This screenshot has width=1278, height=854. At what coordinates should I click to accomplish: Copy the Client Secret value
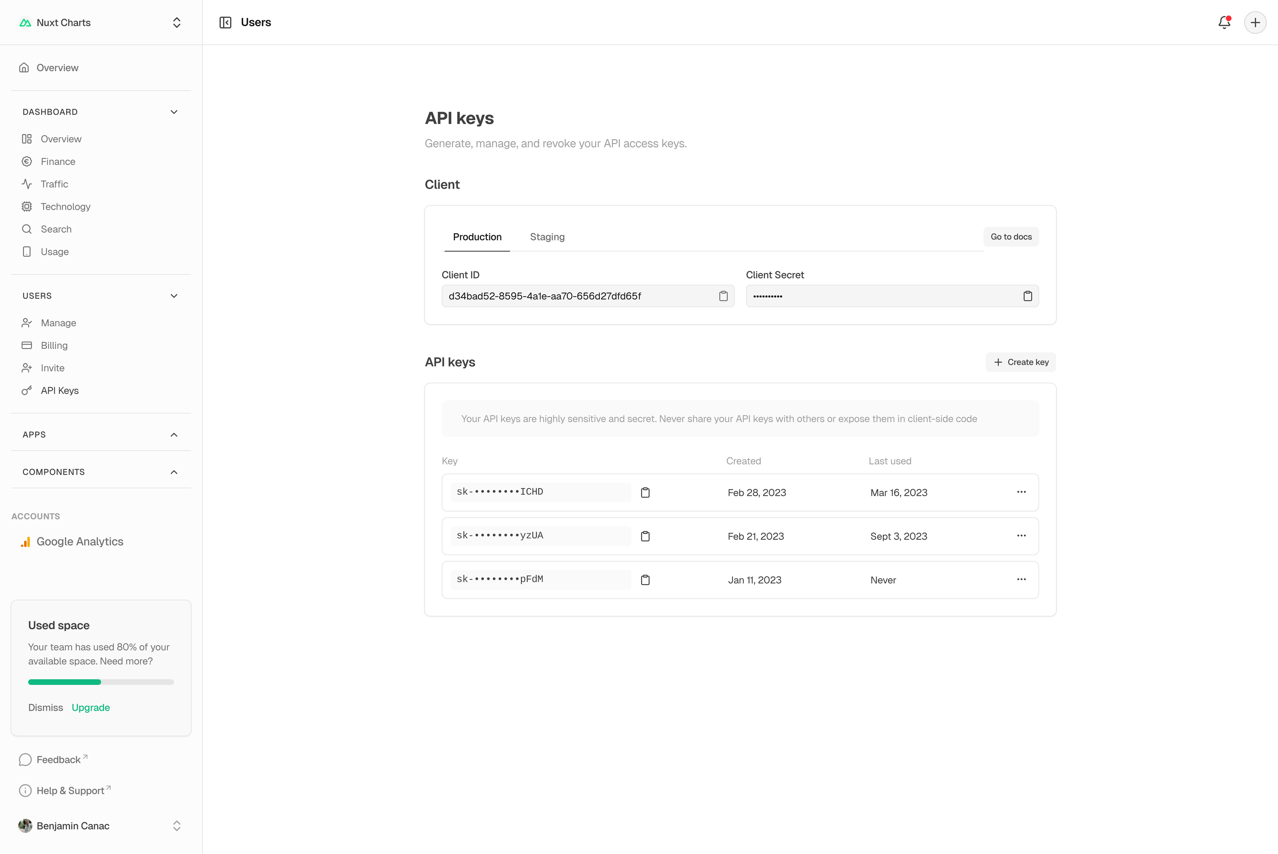coord(1028,296)
